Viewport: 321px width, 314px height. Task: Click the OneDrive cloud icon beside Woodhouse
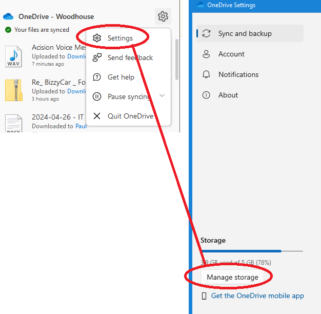[x=8, y=16]
